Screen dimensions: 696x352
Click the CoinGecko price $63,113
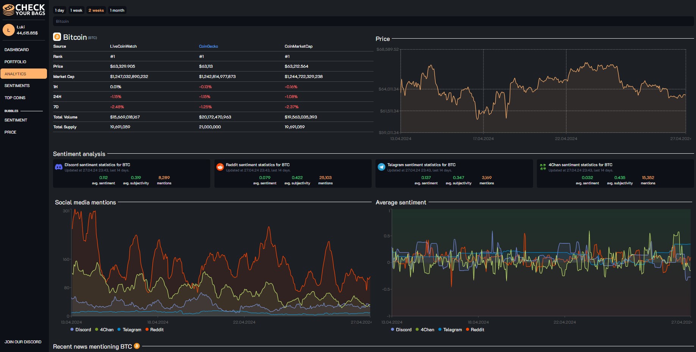pos(206,66)
